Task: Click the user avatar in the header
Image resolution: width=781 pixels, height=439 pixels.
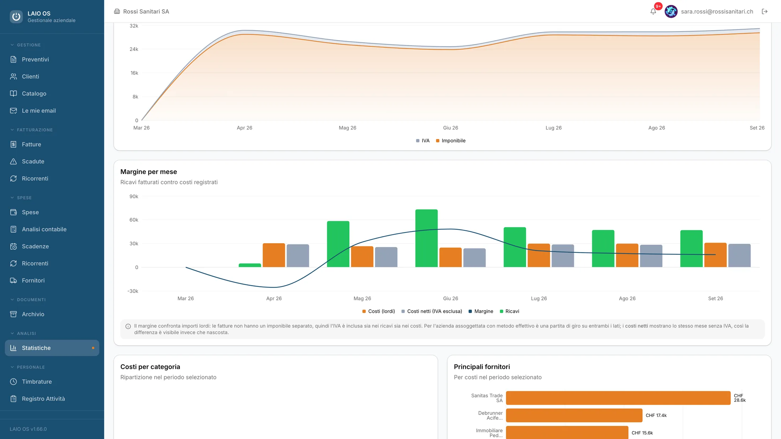Action: coord(671,11)
